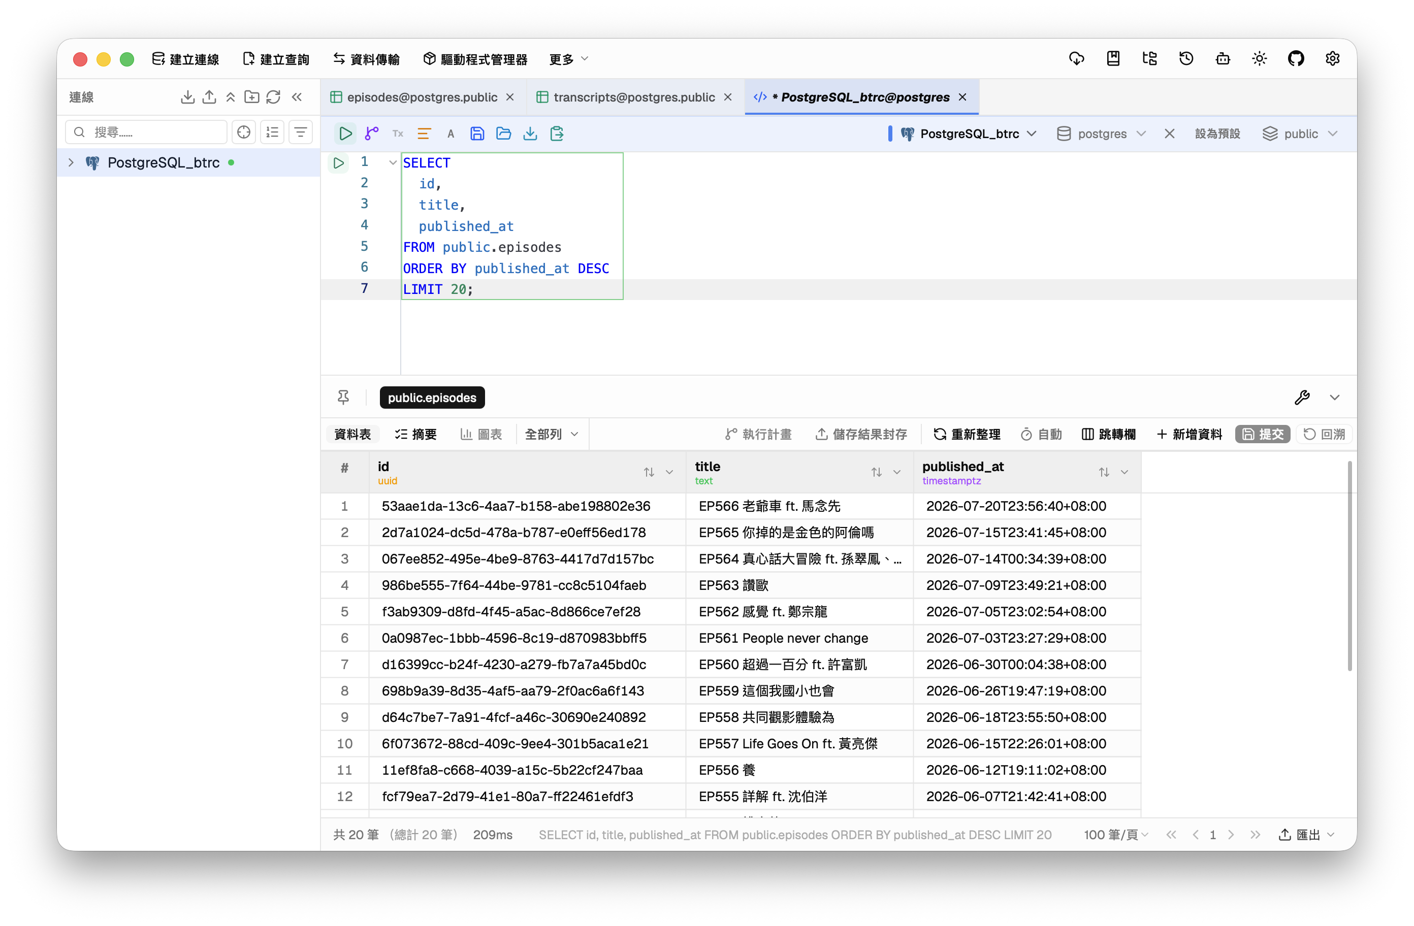Refresh the connections list

coord(273,97)
